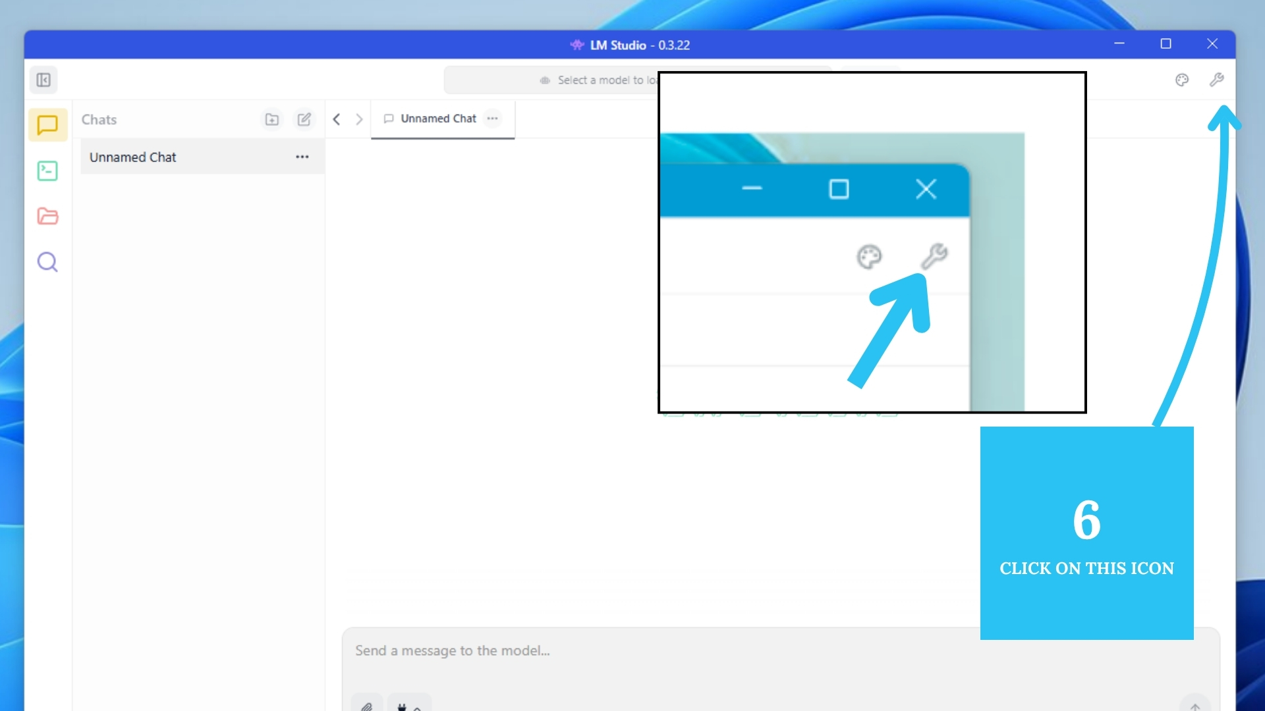Screen dimensions: 1265x711
Task: Open options for Unnamed Chat list item
Action: [302, 157]
